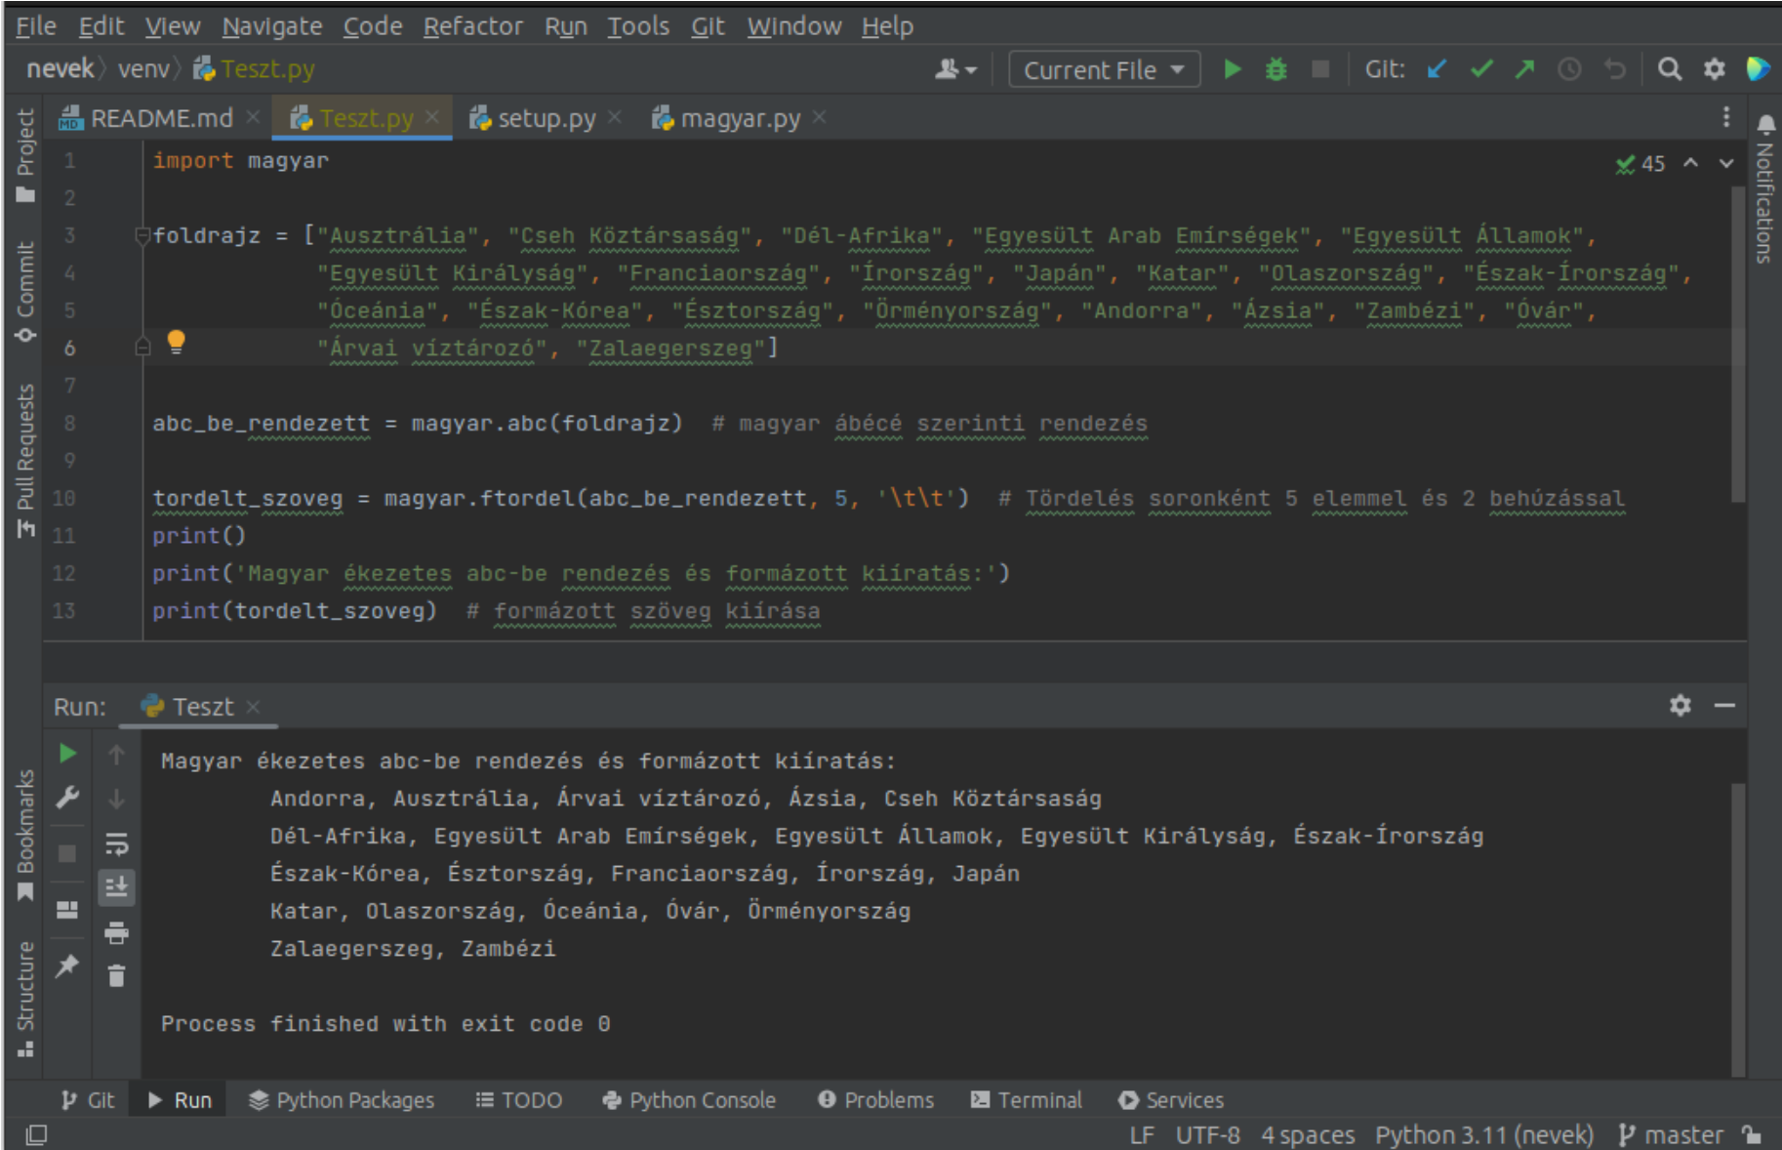Update project with the blue Git arrow
This screenshot has height=1150, width=1782.
pos(1435,69)
